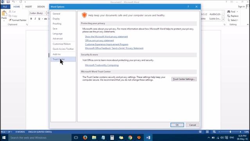This screenshot has height=141, width=250.
Task: Toggle Strikethrough formatting in ribbon
Action: (x=46, y=19)
